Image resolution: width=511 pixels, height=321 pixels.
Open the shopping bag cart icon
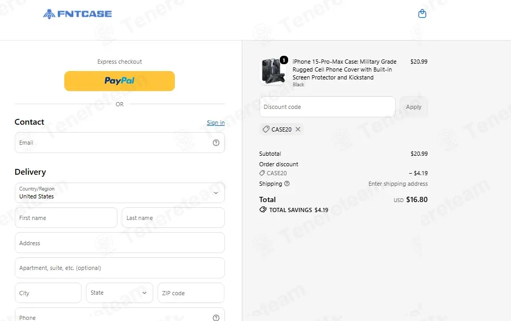coord(422,14)
